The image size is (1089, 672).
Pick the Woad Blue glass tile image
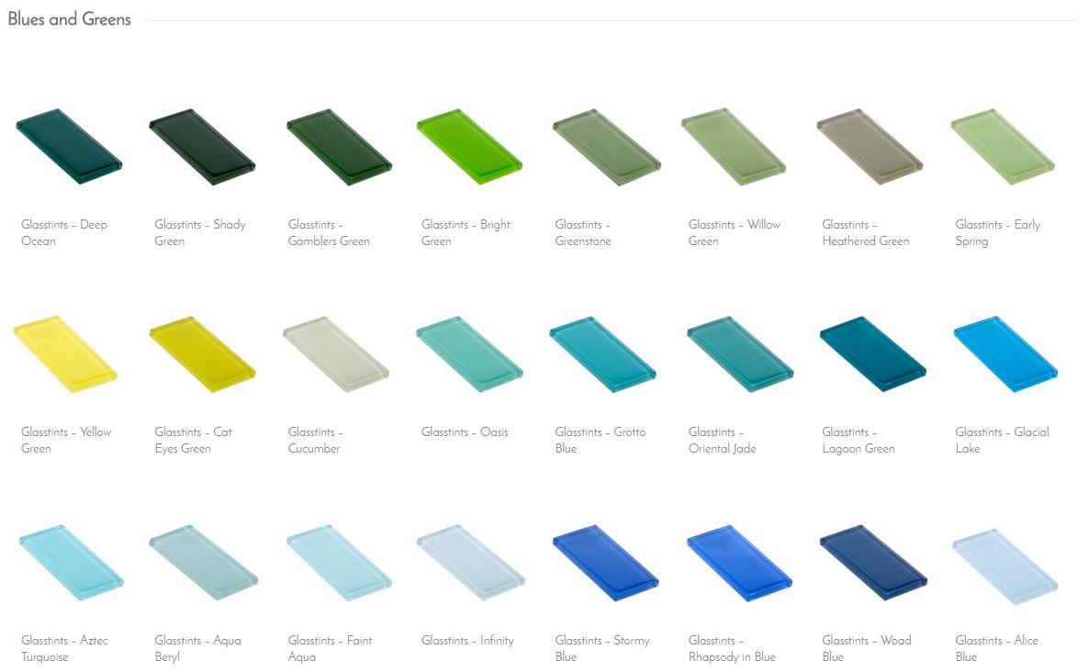click(x=873, y=563)
